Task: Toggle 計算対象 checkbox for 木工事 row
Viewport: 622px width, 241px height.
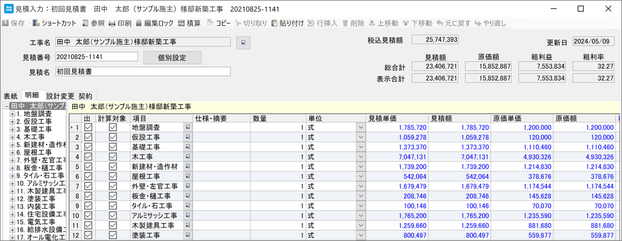Action: 113,157
